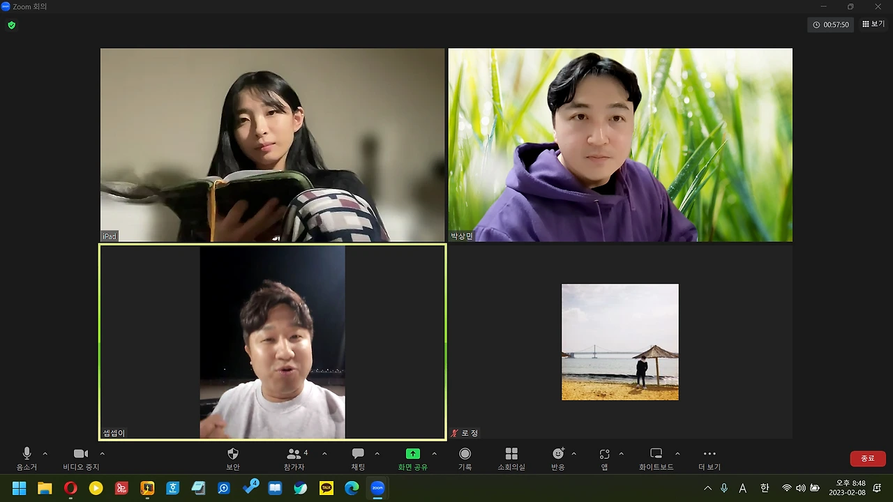Click the 셉셉이 name label
The image size is (893, 502).
(x=114, y=433)
